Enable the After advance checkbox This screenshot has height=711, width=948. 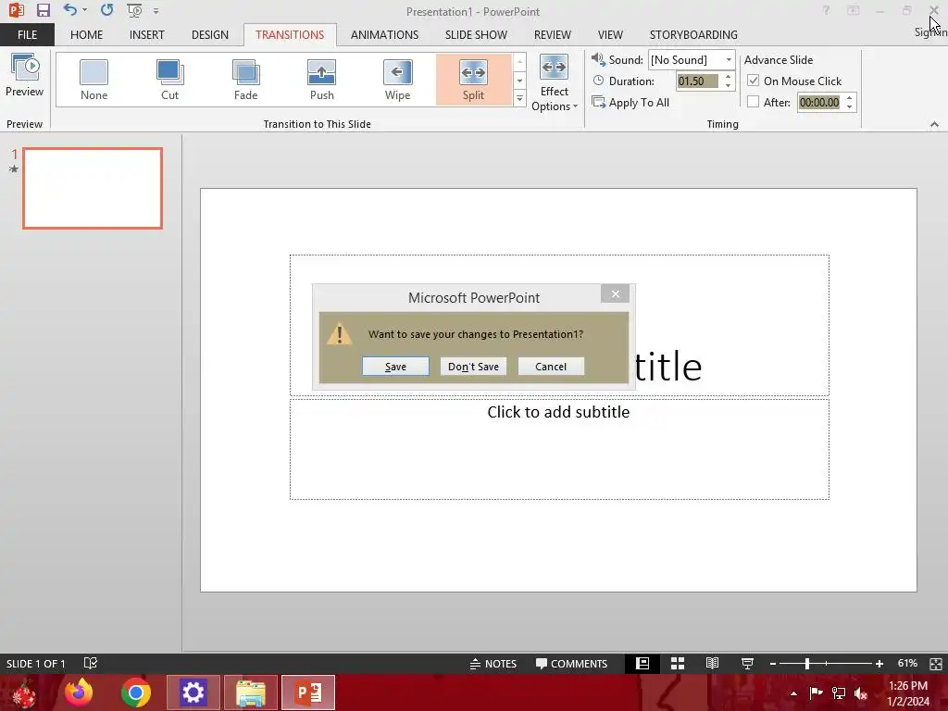[x=754, y=102]
